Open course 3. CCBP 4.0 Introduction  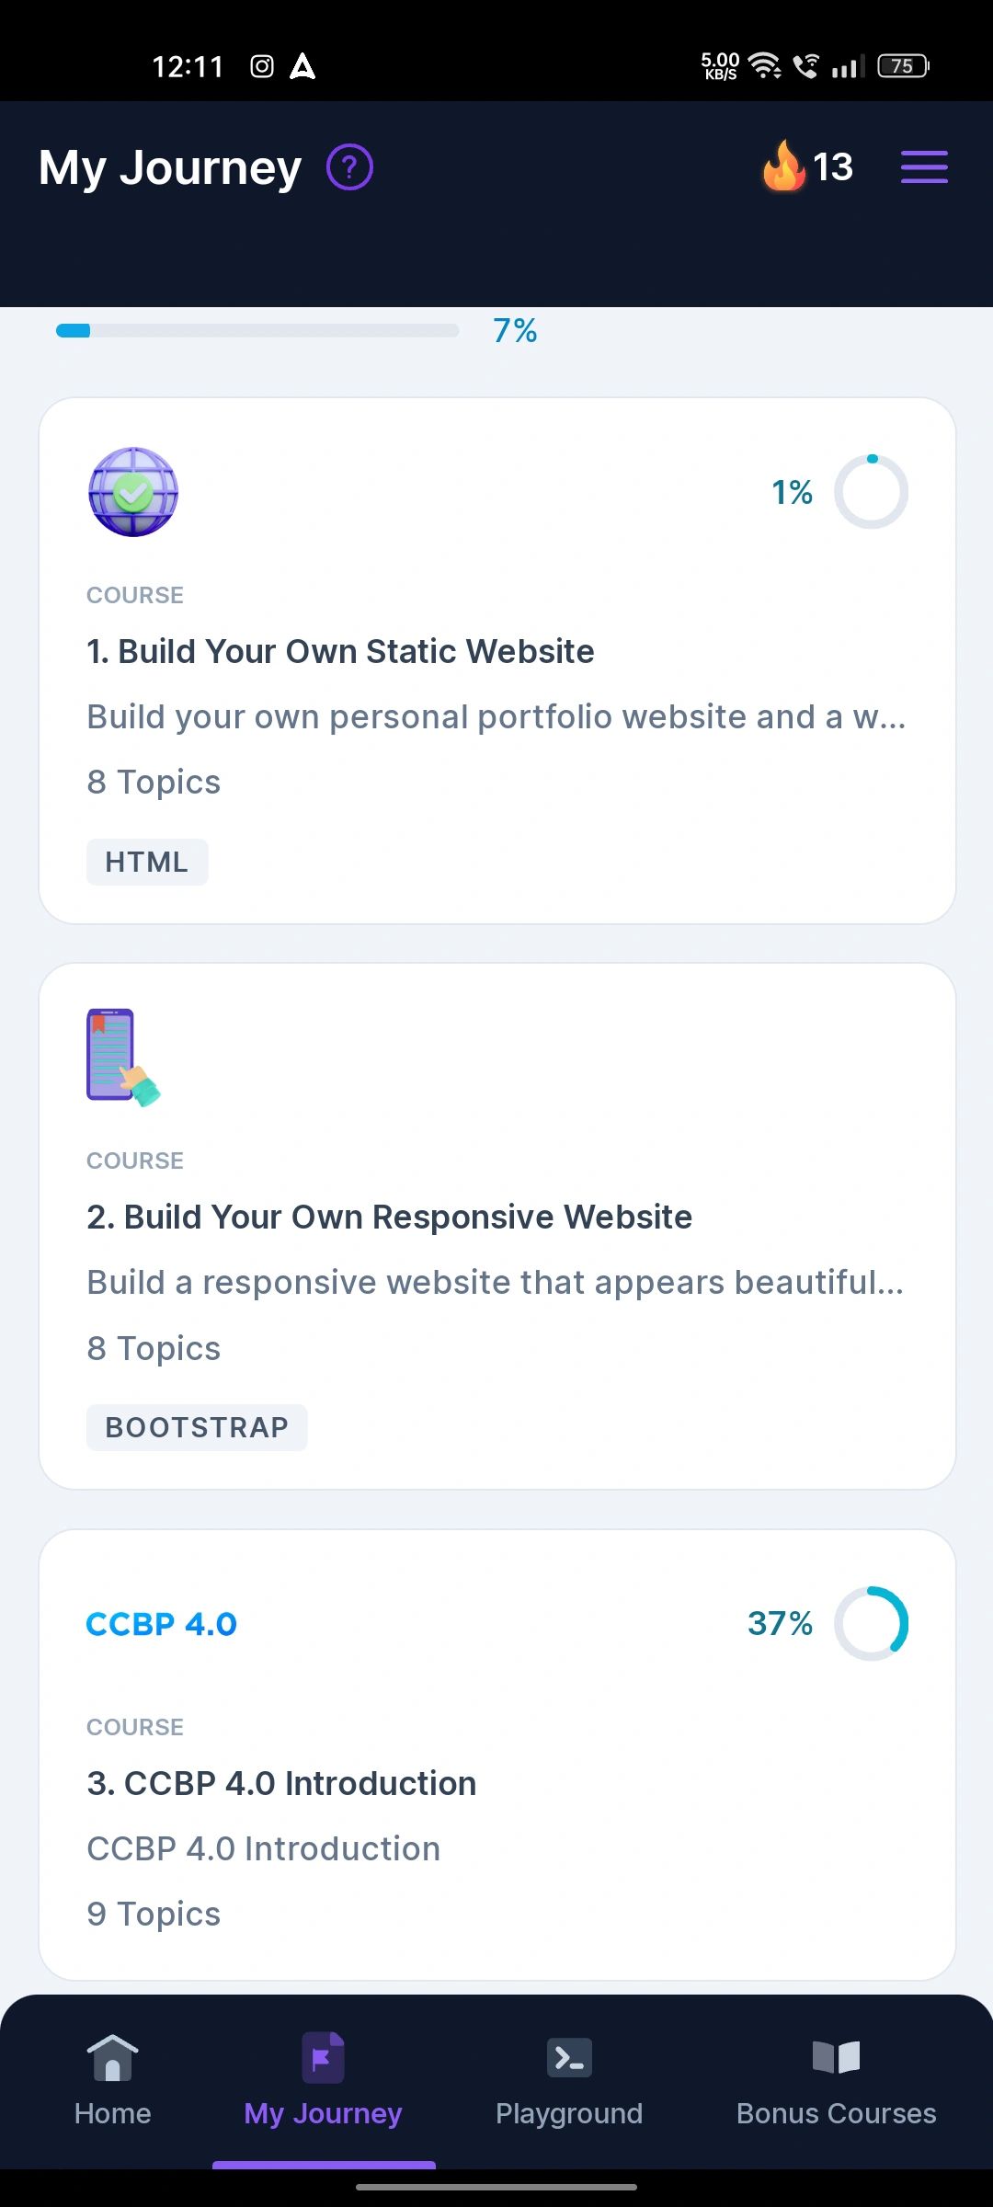(281, 1783)
